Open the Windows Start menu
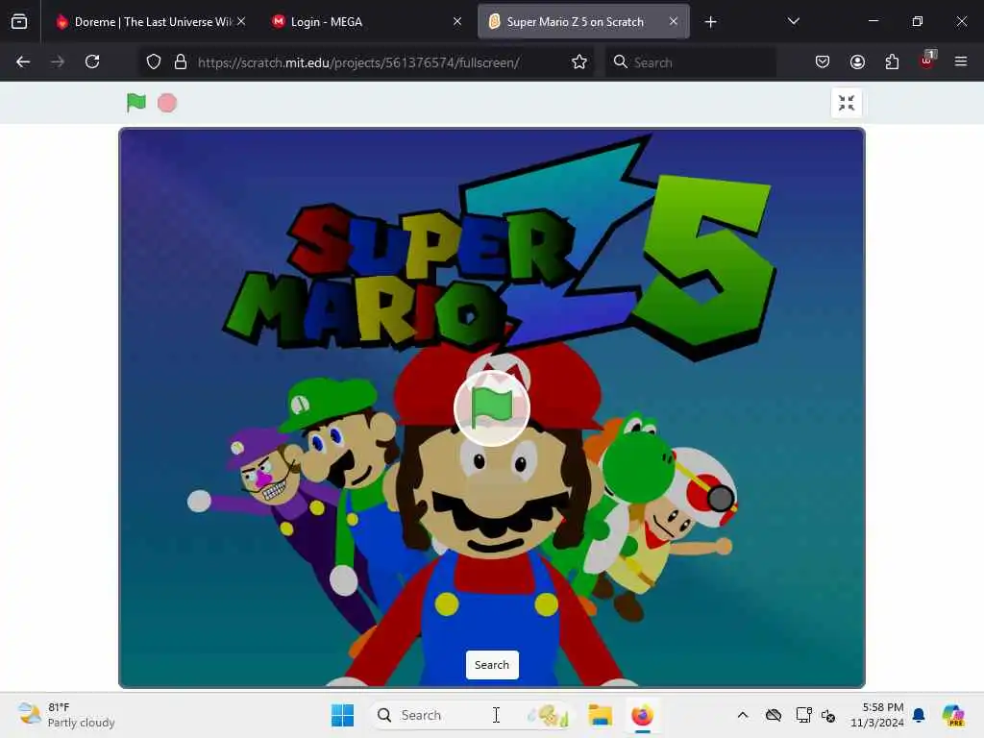The image size is (984, 738). click(343, 715)
